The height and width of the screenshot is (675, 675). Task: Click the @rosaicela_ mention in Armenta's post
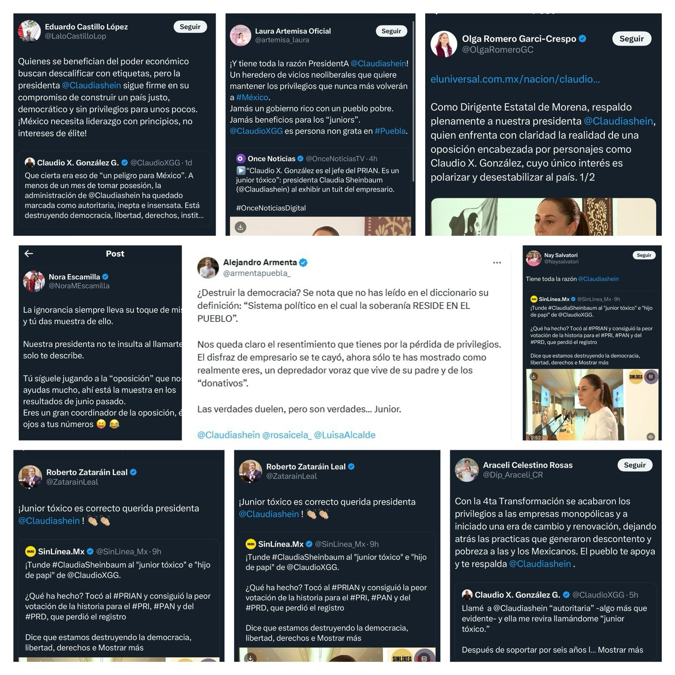[287, 435]
